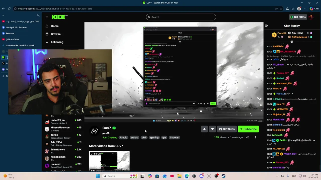Viewport: 321px width, 180px height.
Task: Switch to counter strike crosshair Search tab
Action: click(x=21, y=45)
